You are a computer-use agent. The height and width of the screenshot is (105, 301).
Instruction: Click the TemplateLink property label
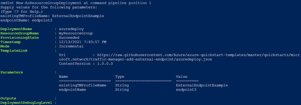pyautogui.click(x=14, y=51)
